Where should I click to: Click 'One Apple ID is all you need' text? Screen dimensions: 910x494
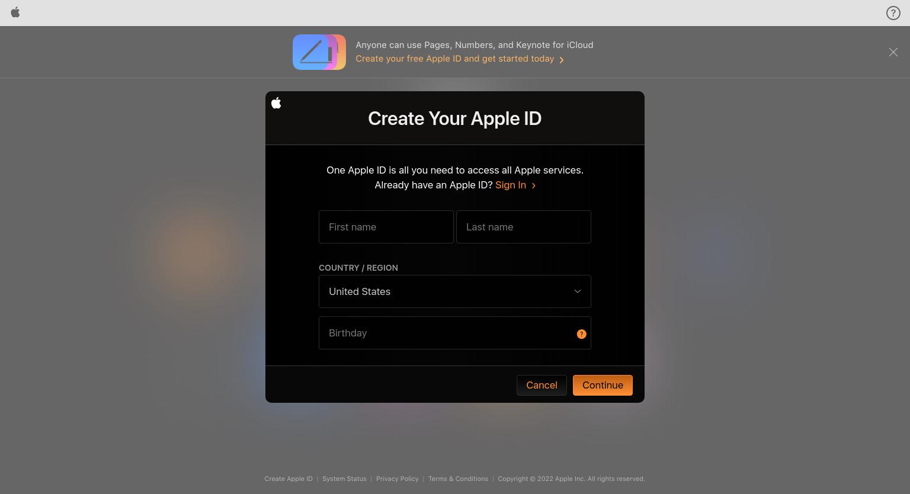[x=455, y=170]
